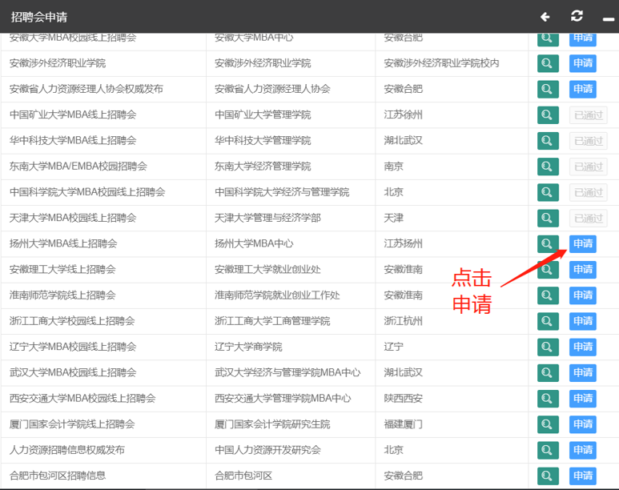The image size is (619, 490).
Task: View details for 安徽省人力资源经理人协会权威发布
Action: point(548,89)
